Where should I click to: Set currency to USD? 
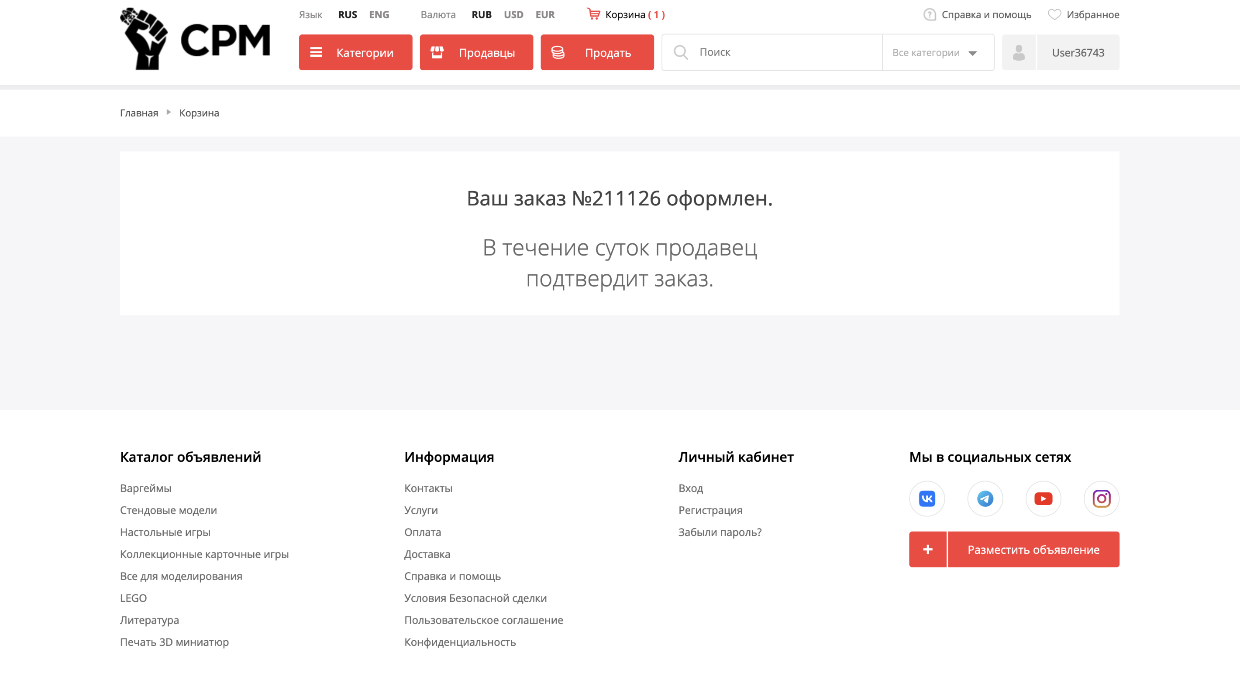tap(513, 14)
